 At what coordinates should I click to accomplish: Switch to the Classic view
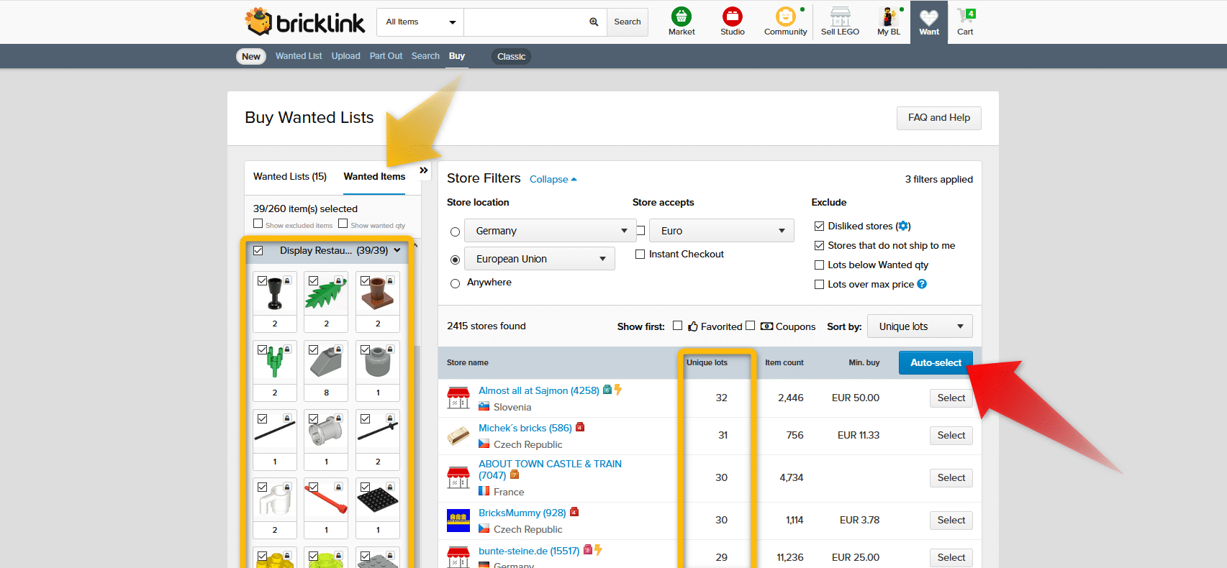click(x=511, y=57)
